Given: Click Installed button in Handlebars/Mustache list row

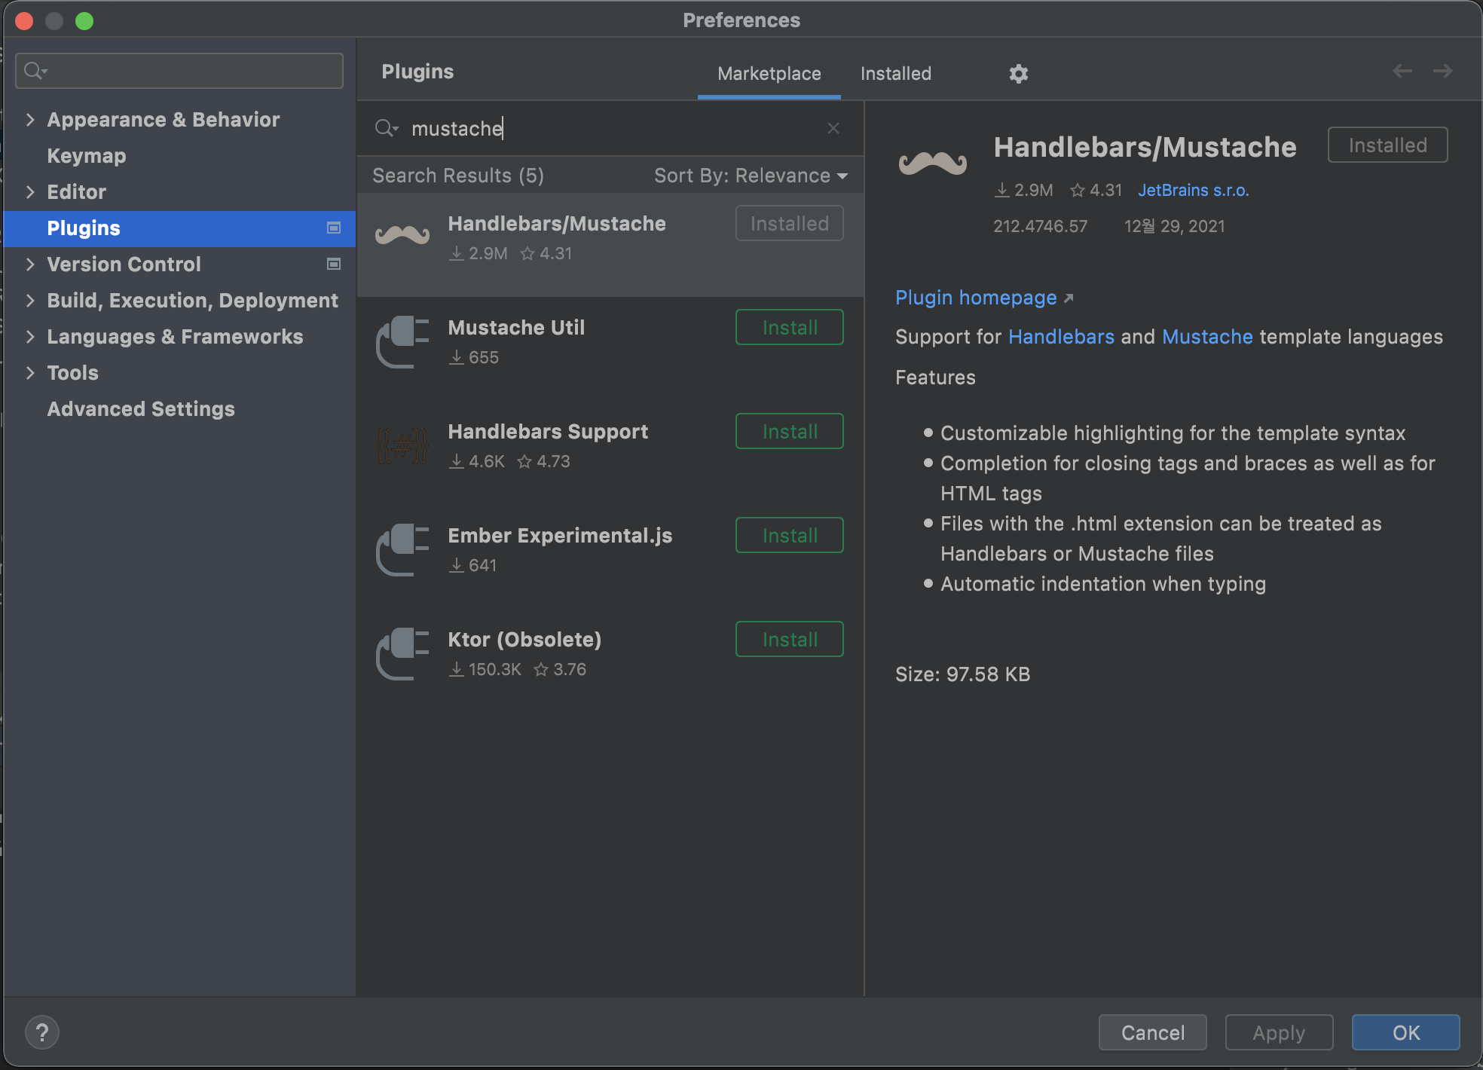Looking at the screenshot, I should click(790, 223).
